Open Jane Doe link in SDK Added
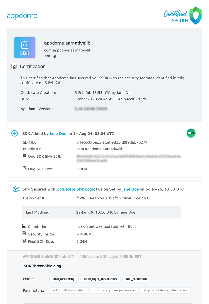Viewport: 209px width, 304px height. tap(58, 134)
